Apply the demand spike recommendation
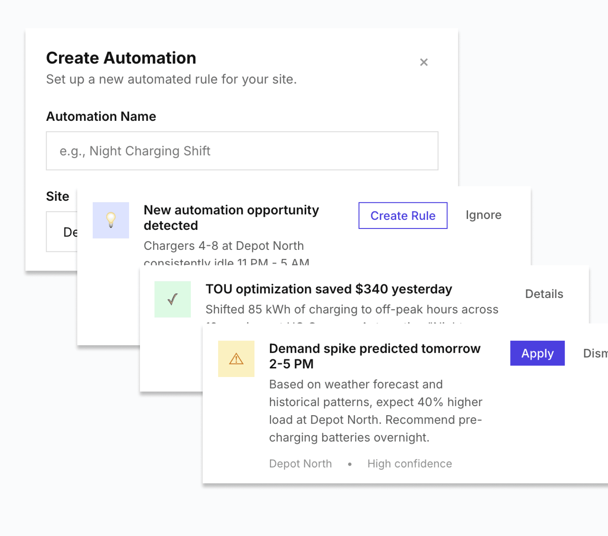608x536 pixels. pyautogui.click(x=537, y=353)
